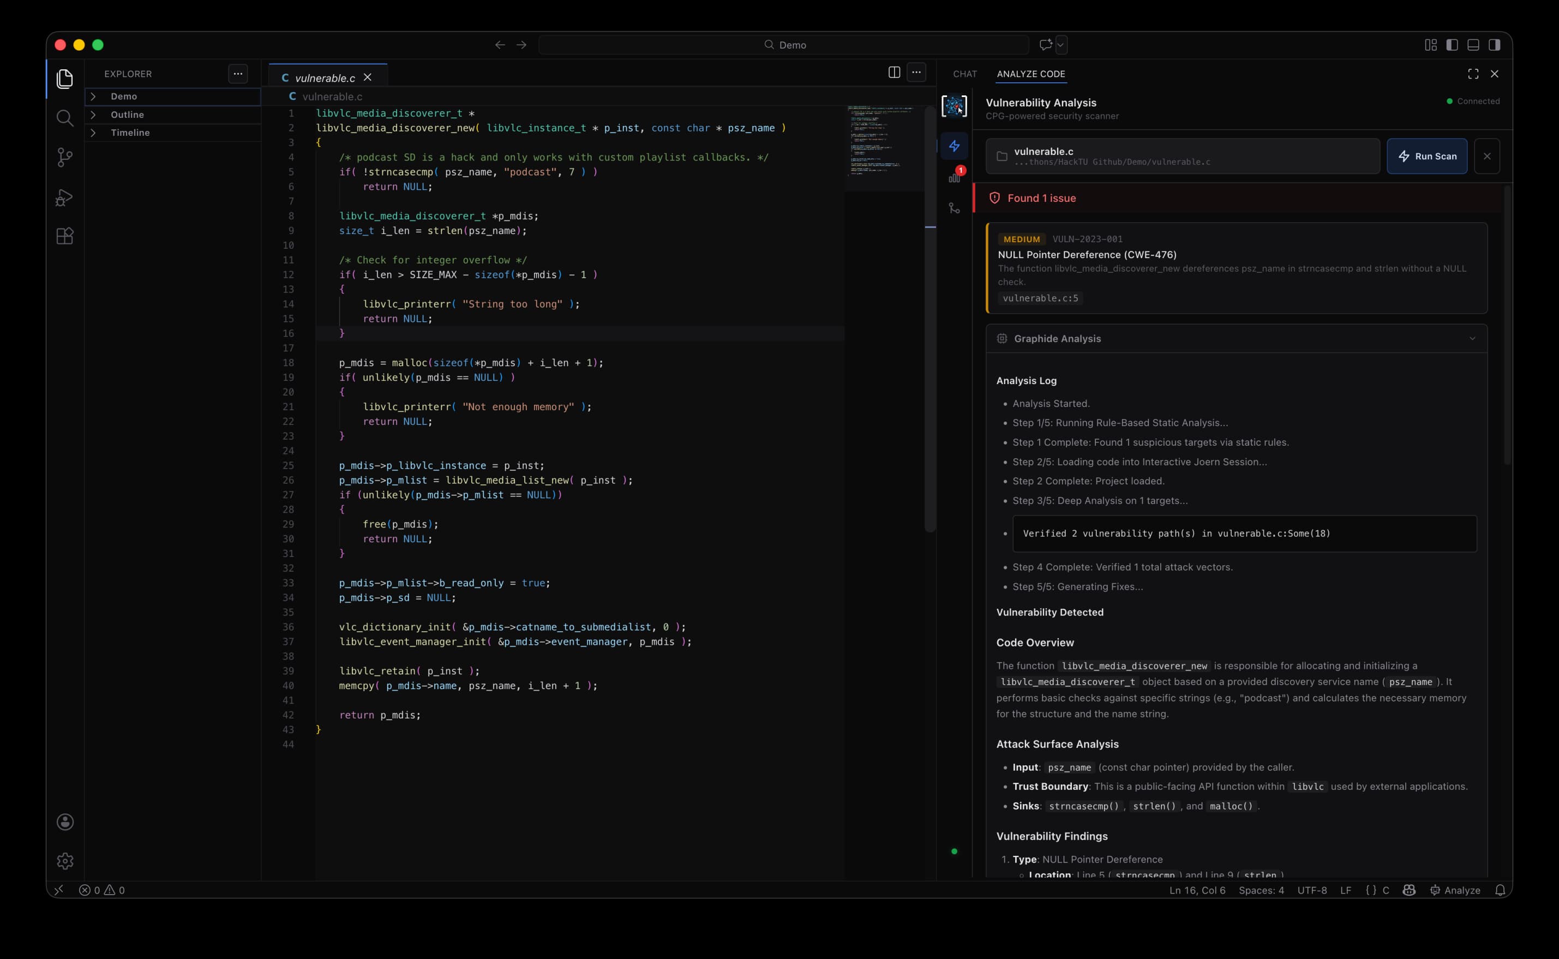Click the vulnerable.c:5 location link
This screenshot has width=1559, height=959.
pyautogui.click(x=1040, y=298)
